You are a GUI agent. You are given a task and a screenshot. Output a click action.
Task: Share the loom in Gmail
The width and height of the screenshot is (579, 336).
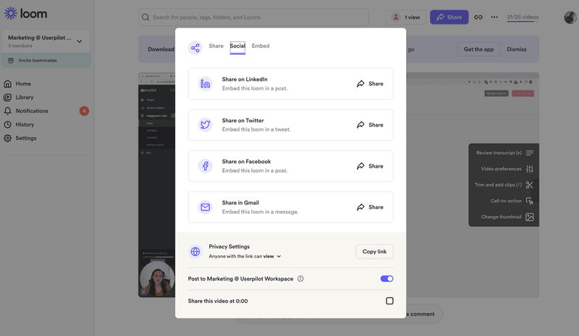[x=370, y=207]
